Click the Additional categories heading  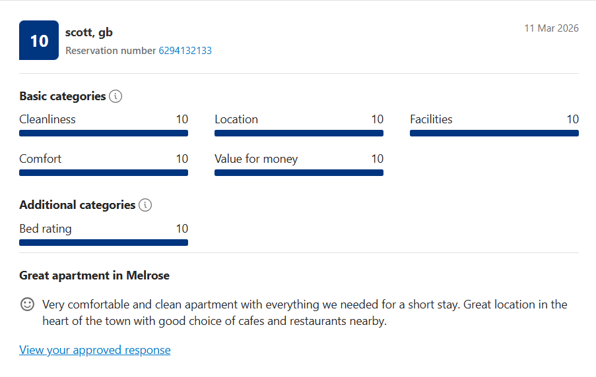(x=77, y=205)
